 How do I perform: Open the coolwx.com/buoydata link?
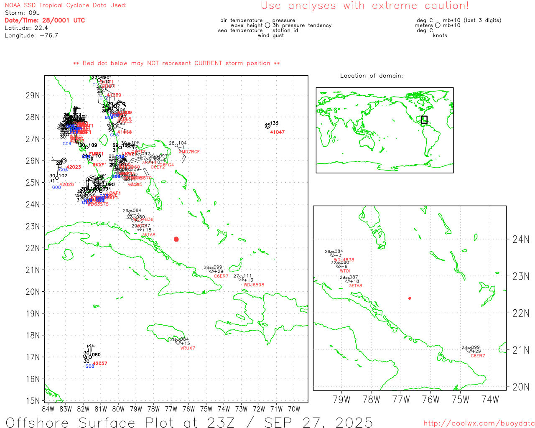(479, 423)
